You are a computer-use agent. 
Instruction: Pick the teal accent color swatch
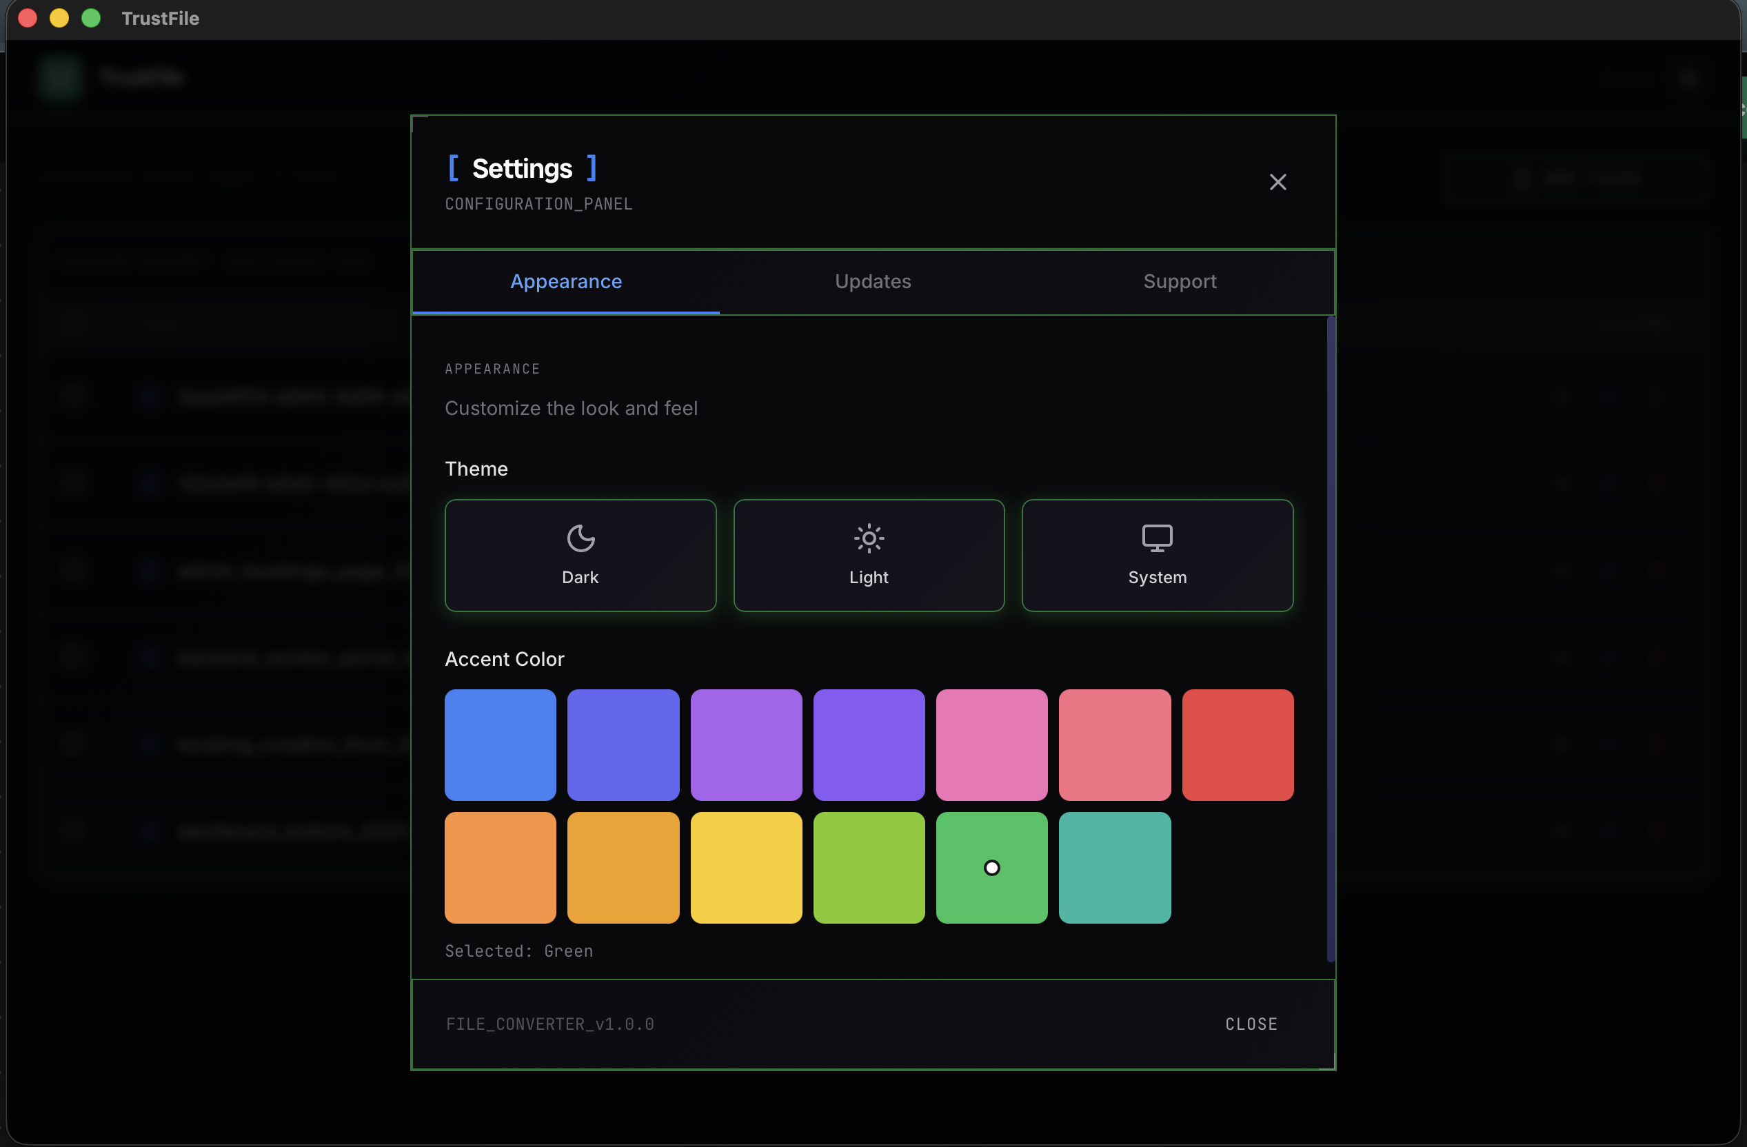tap(1113, 866)
